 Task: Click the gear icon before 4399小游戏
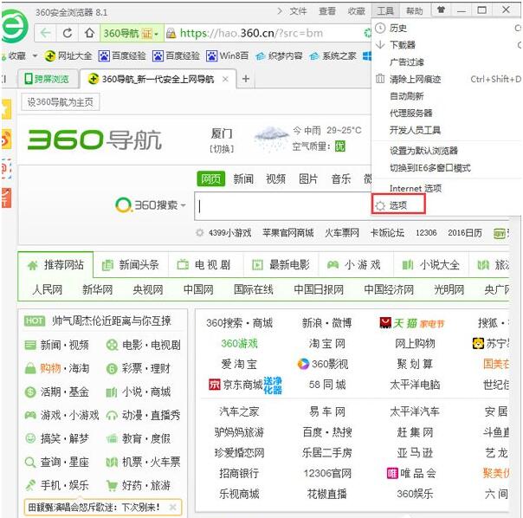[199, 233]
